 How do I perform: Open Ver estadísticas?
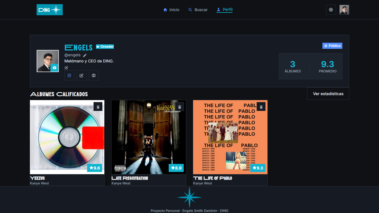(328, 94)
